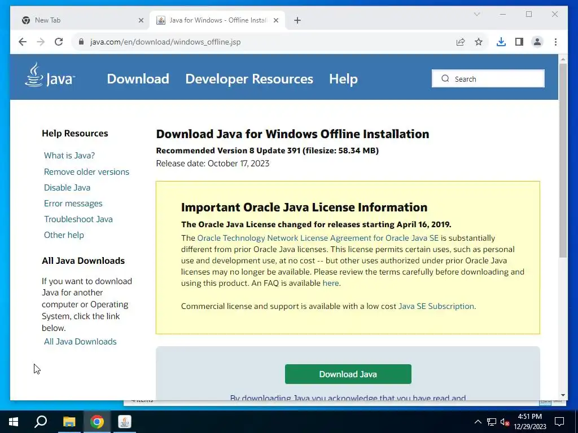The width and height of the screenshot is (578, 433).
Task: Click the page vertical scrollbar thumb
Action: coord(563,160)
